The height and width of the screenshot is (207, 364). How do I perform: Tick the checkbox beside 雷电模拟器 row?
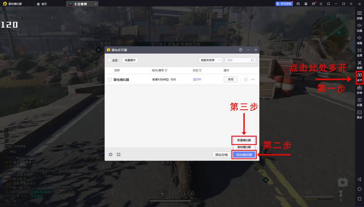point(109,79)
